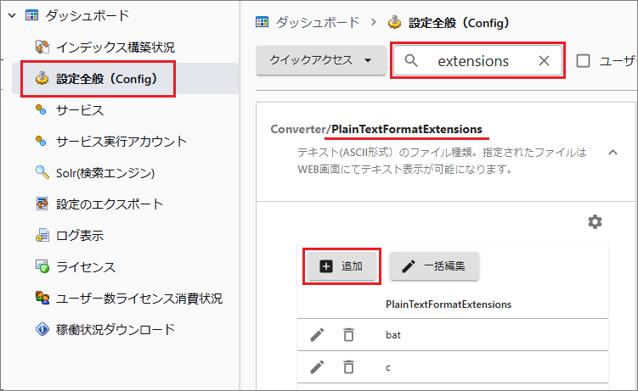Click into the extensions search field
638x391 pixels.
click(x=473, y=61)
